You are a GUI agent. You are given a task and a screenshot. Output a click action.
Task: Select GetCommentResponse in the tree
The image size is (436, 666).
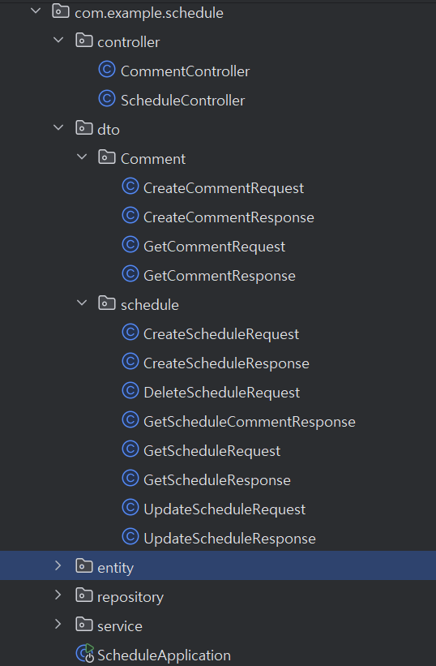click(220, 276)
